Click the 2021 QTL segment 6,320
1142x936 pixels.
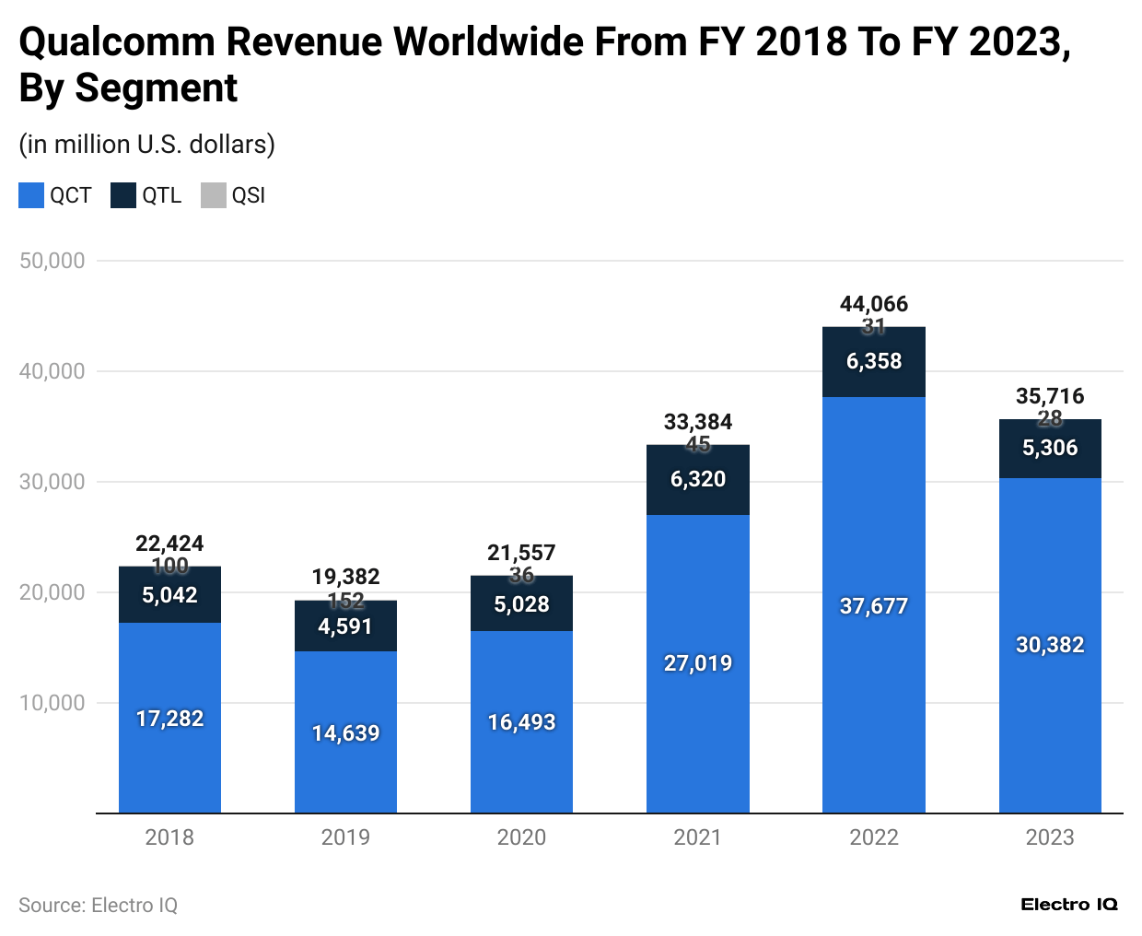pyautogui.click(x=697, y=480)
